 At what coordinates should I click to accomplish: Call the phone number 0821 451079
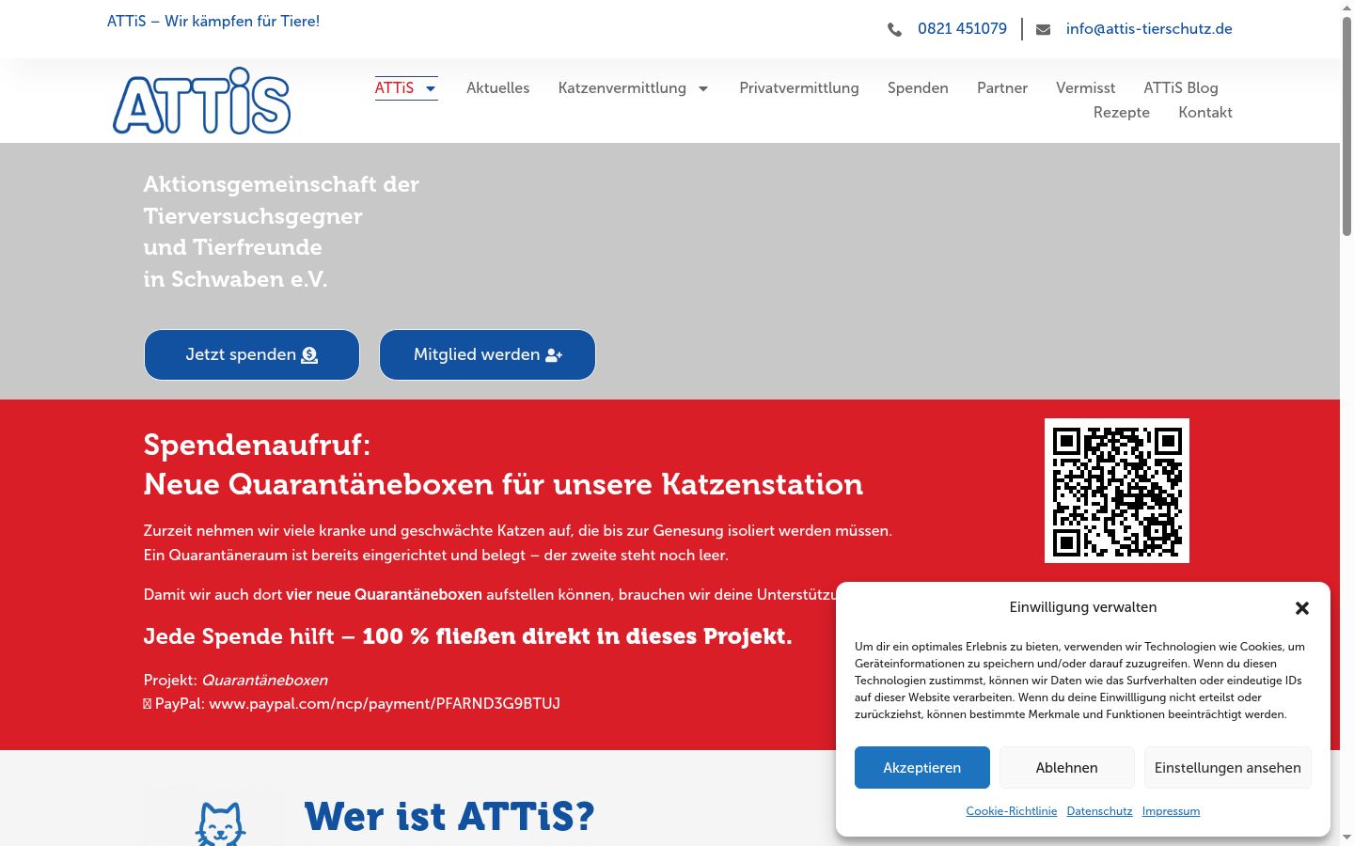tap(963, 29)
